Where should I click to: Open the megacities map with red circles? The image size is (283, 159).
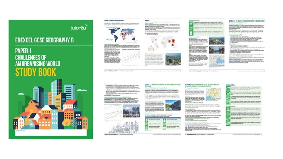[x=161, y=43]
